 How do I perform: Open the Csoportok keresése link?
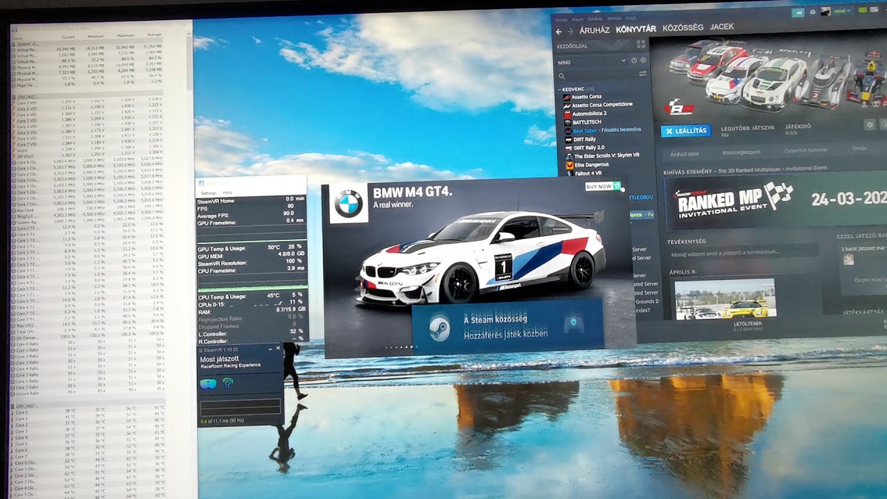pyautogui.click(x=805, y=150)
